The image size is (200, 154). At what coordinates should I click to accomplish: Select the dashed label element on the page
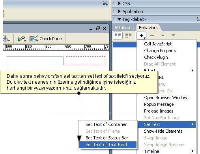pyautogui.click(x=85, y=61)
